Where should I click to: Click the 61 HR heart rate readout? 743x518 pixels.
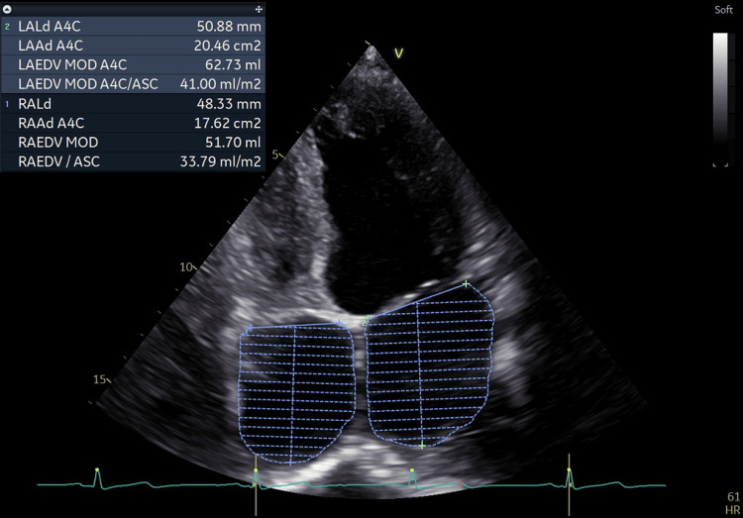click(733, 503)
